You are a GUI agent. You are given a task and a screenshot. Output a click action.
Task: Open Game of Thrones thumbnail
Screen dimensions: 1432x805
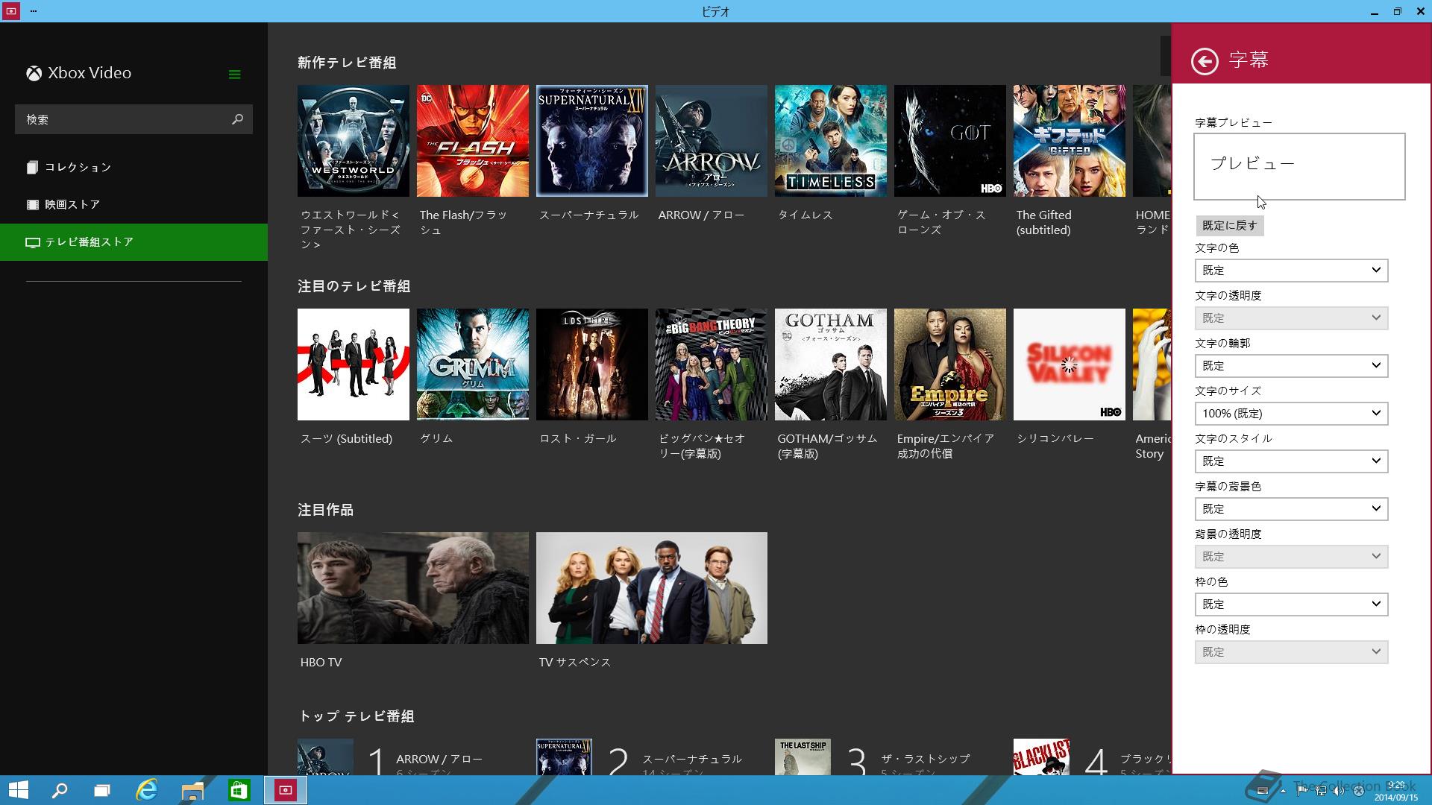[950, 141]
